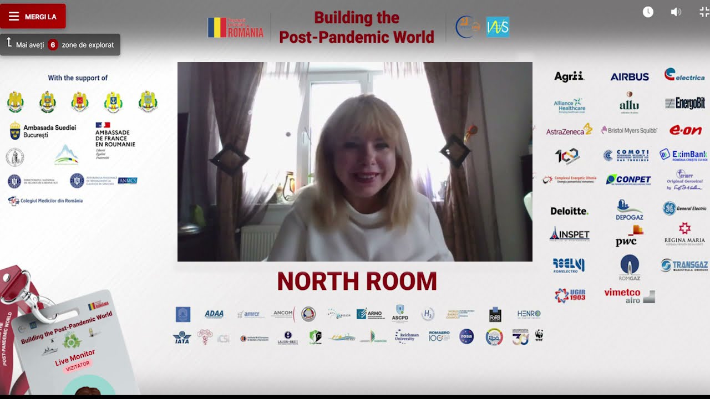Click the pwc sponsor logo
Image resolution: width=710 pixels, height=399 pixels.
click(629, 236)
